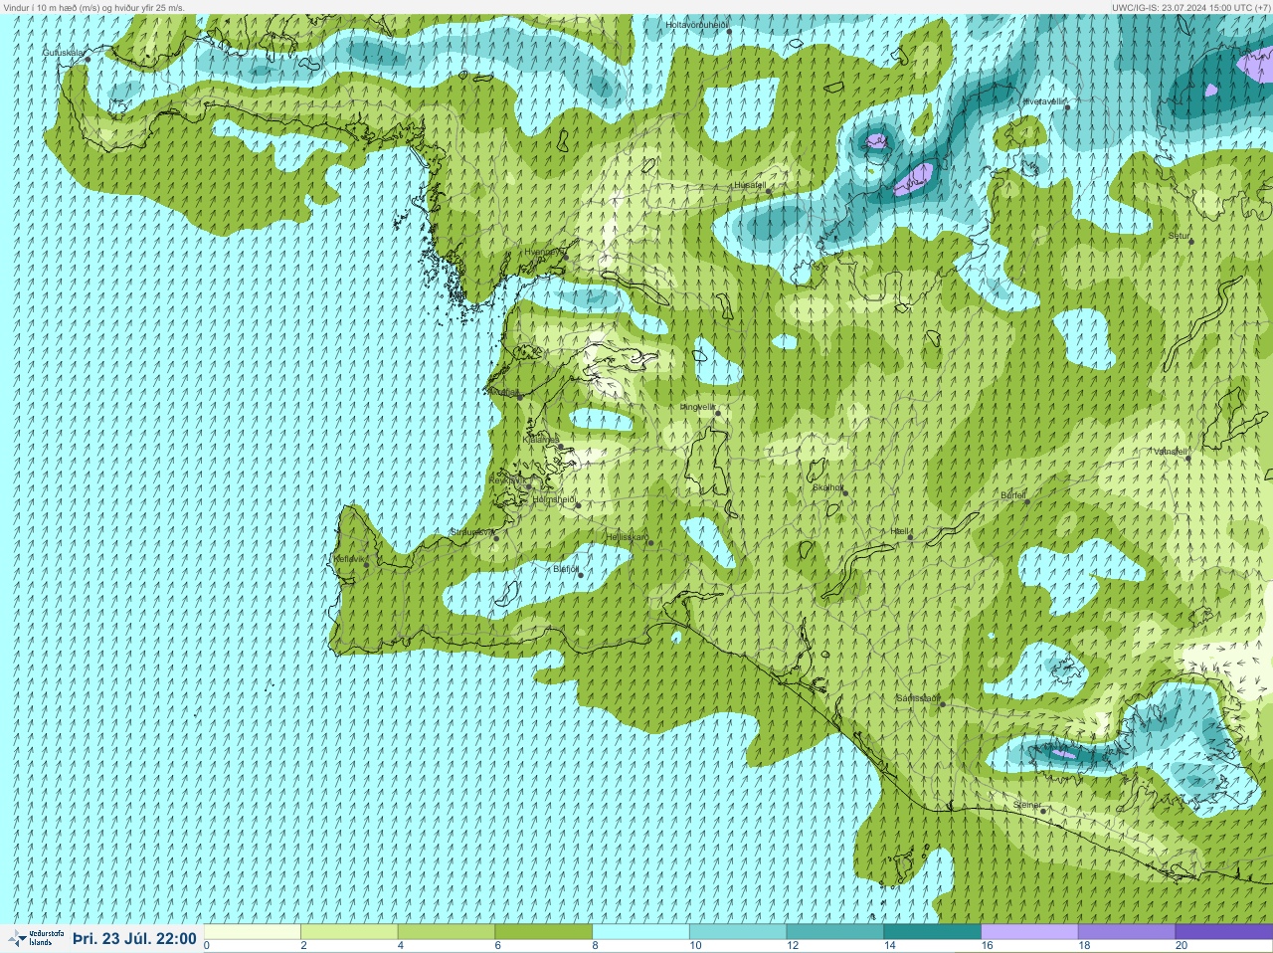Click the 8–10 m/s light cyan legend swatch
The image size is (1273, 953).
point(640,932)
